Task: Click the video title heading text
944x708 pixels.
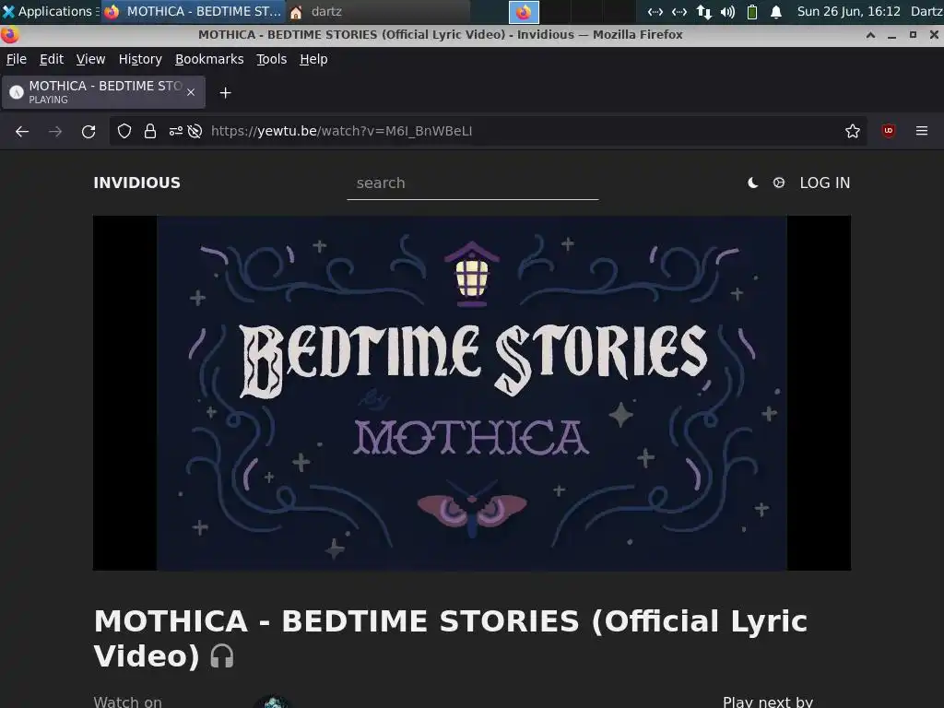Action: pos(450,638)
